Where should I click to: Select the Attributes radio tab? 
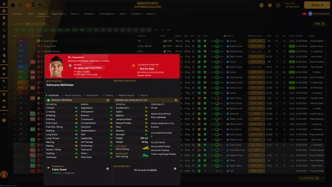coord(52,95)
